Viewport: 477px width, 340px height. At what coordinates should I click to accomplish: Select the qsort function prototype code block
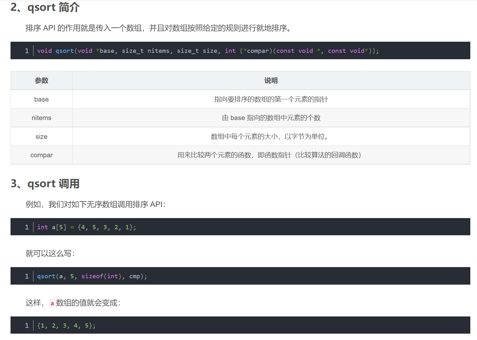[x=207, y=51]
